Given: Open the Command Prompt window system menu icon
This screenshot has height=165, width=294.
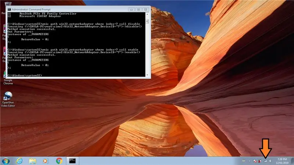Looking at the screenshot, I should click(x=9, y=10).
